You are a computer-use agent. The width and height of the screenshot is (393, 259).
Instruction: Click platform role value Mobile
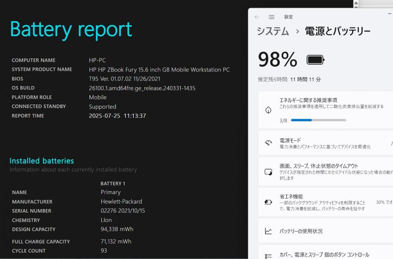coord(98,97)
